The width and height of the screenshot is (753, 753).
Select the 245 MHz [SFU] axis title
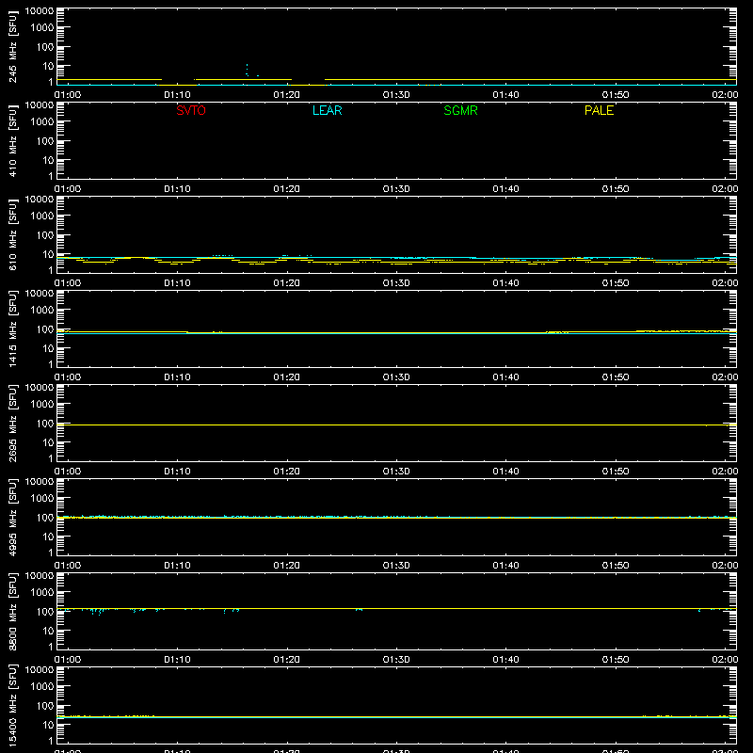pos(12,46)
